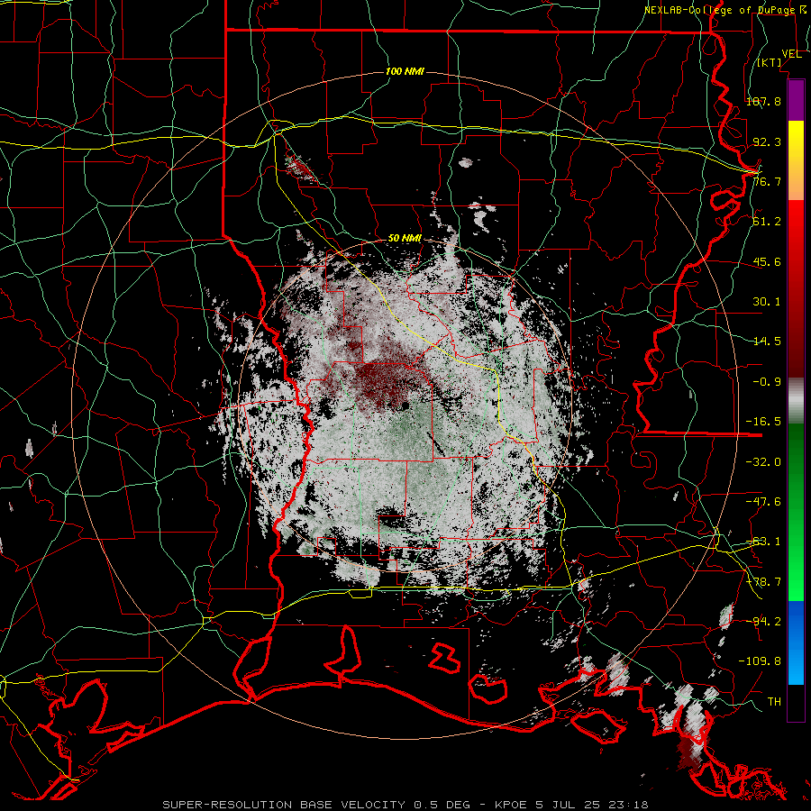Click the purple segment of the velocity color bar
Viewport: 811px width, 811px height.
coord(796,101)
